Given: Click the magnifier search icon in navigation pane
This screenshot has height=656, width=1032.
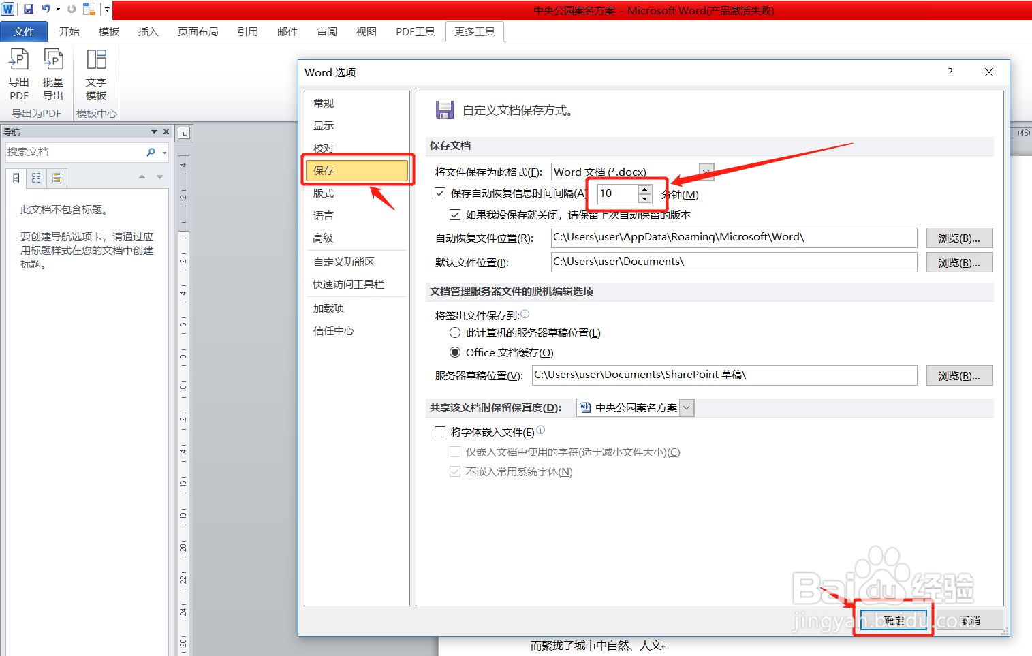Looking at the screenshot, I should pos(151,152).
